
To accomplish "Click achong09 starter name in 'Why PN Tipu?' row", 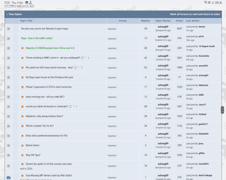I will tap(163, 153).
